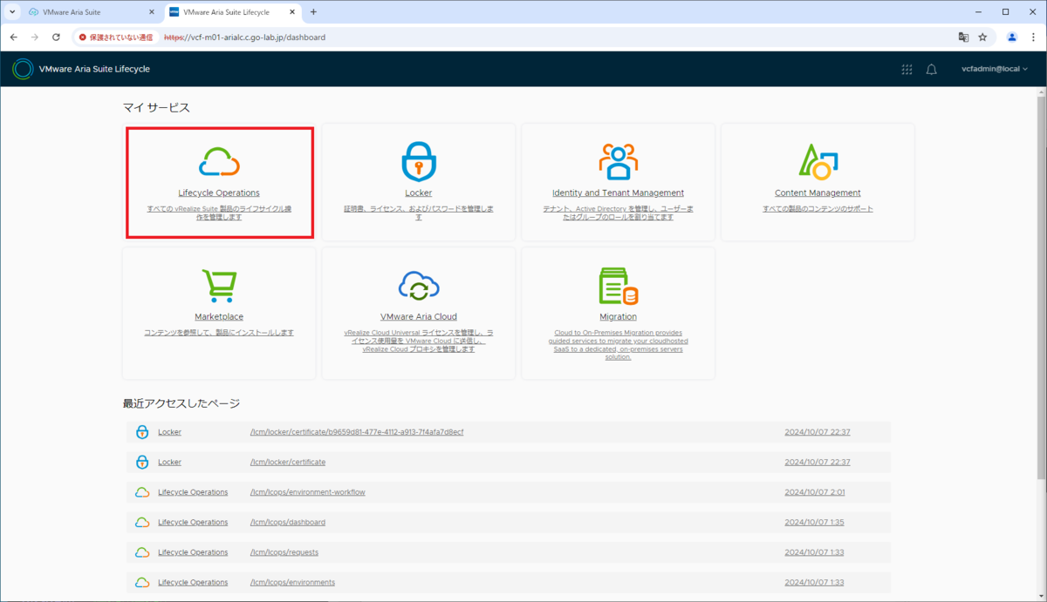Viewport: 1047px width, 602px height.
Task: Click the Marketplace description text
Action: 219,333
